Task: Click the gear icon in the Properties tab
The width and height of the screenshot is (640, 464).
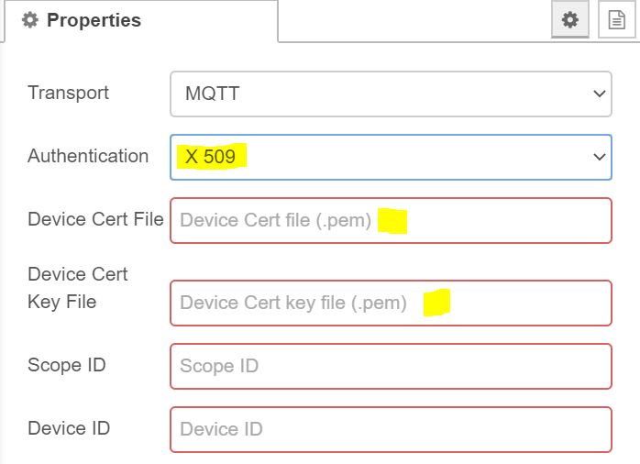Action: (30, 20)
